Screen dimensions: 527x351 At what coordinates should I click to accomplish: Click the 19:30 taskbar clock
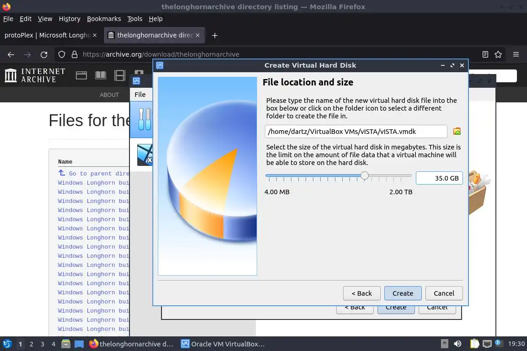(x=516, y=344)
